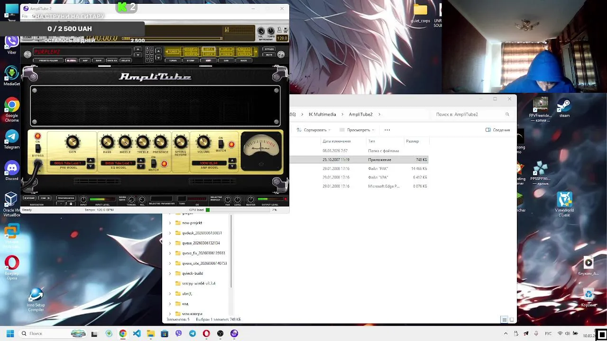Click the PRESETS FOLDER button
The width and height of the screenshot is (607, 341).
pos(48,61)
